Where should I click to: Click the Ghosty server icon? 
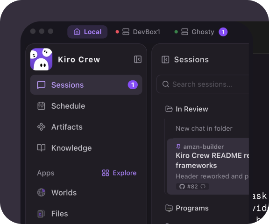point(185,32)
